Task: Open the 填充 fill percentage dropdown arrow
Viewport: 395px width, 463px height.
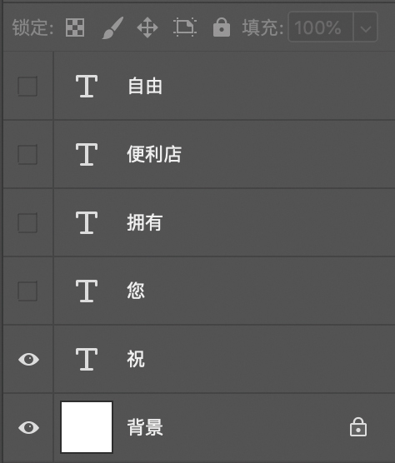Action: point(366,27)
